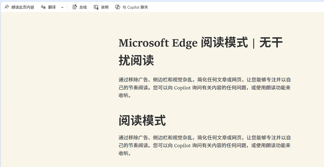Select the 翻译 label in toolbar
Image resolution: width=324 pixels, height=167 pixels.
click(x=52, y=7)
